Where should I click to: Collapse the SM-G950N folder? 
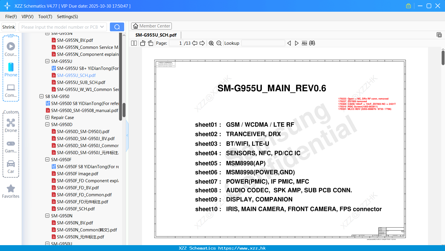point(47,216)
